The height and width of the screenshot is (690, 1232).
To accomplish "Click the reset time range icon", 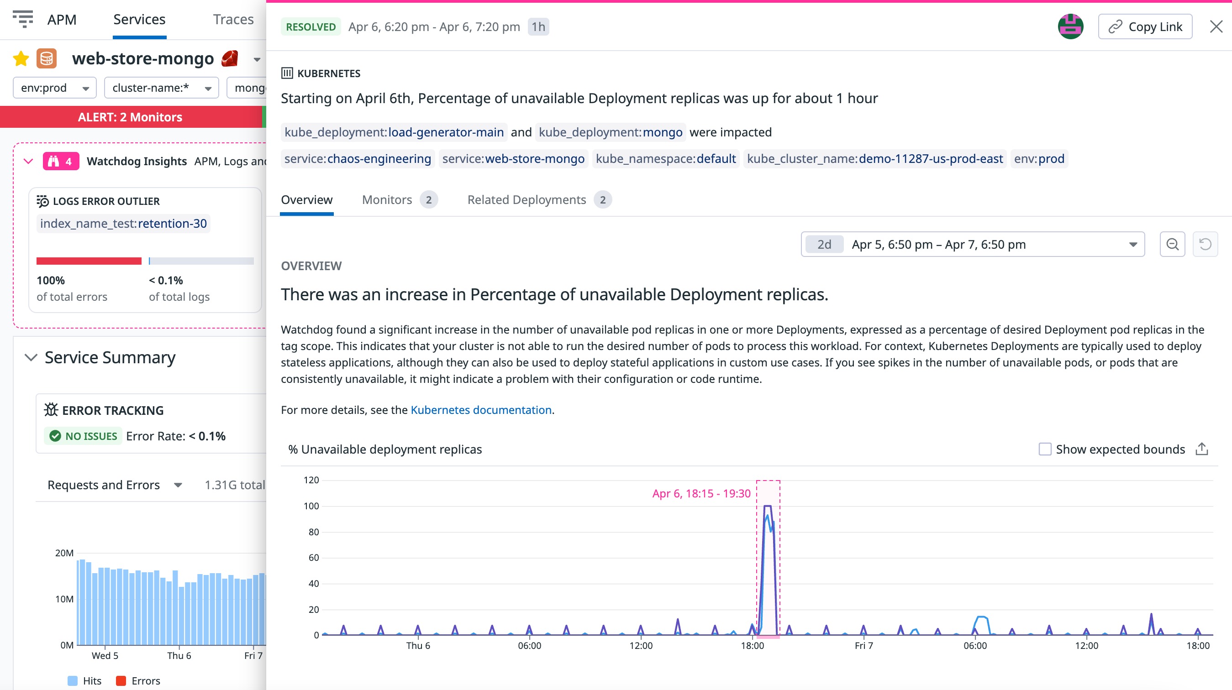I will click(x=1205, y=245).
